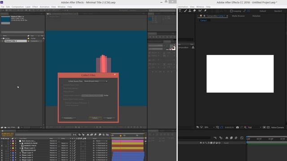Click frame blending icon in CC 2018 timeline
The width and height of the screenshot is (287, 161).
tap(231, 138)
